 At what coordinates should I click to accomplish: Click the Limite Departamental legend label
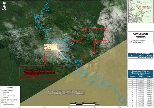tap(9, 105)
